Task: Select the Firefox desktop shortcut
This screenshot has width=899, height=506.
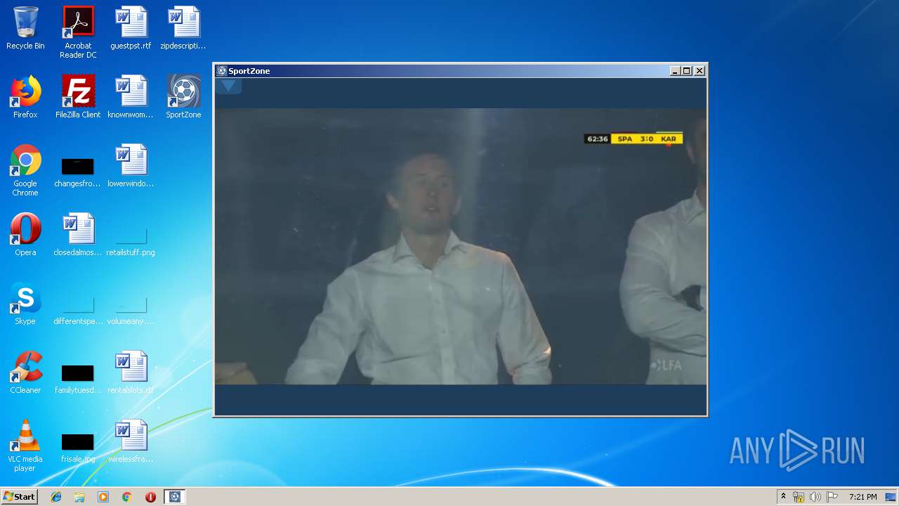Action: [25, 98]
